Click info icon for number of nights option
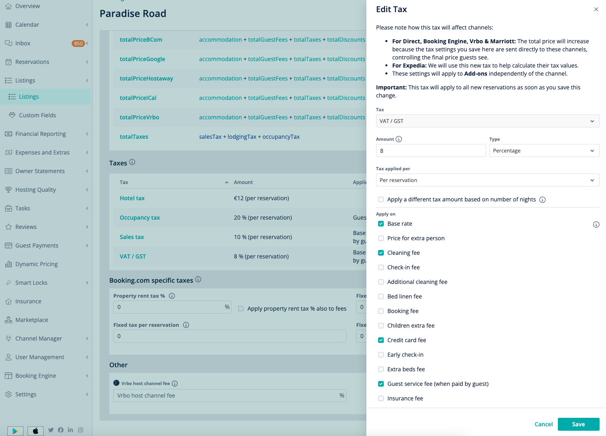The height and width of the screenshot is (436, 606). pyautogui.click(x=542, y=200)
